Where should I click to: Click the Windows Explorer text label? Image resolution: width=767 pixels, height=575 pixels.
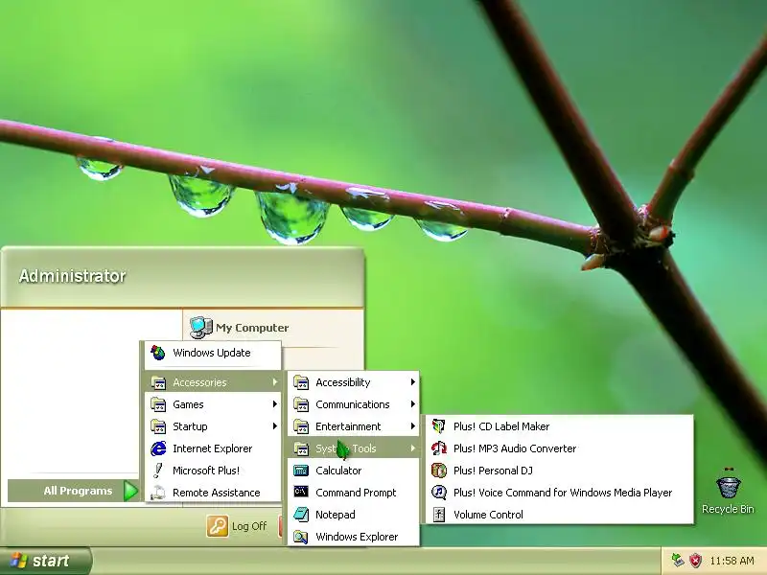357,537
